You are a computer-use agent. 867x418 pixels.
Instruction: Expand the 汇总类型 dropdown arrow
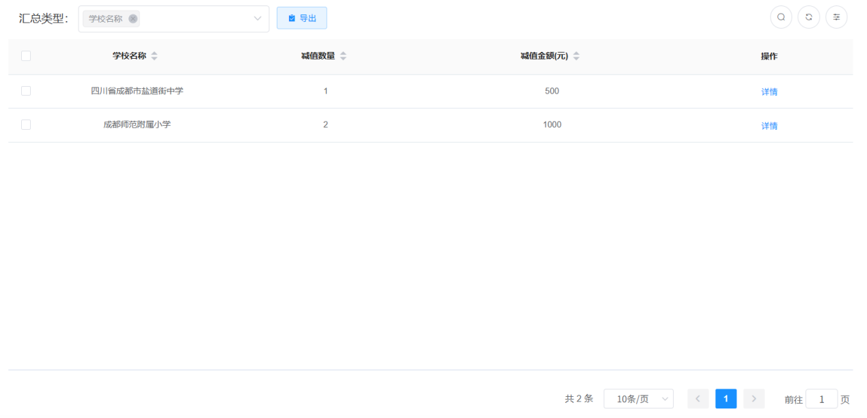(258, 18)
